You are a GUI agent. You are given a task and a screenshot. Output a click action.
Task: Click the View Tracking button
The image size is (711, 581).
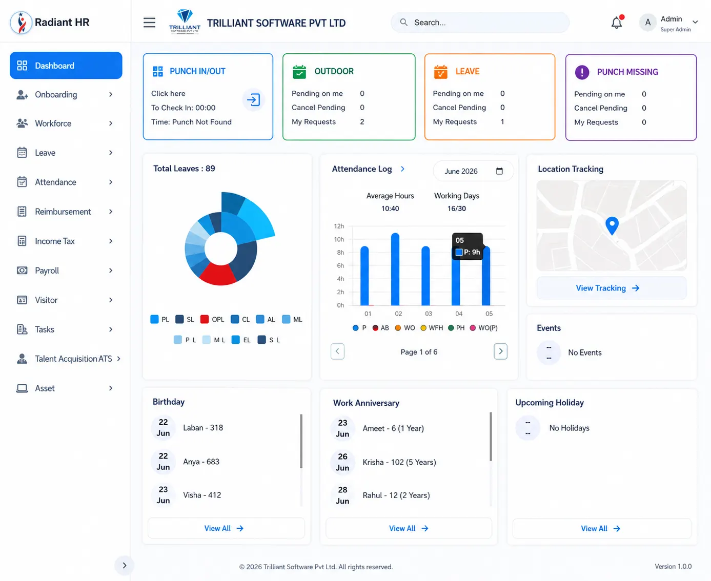pos(612,288)
